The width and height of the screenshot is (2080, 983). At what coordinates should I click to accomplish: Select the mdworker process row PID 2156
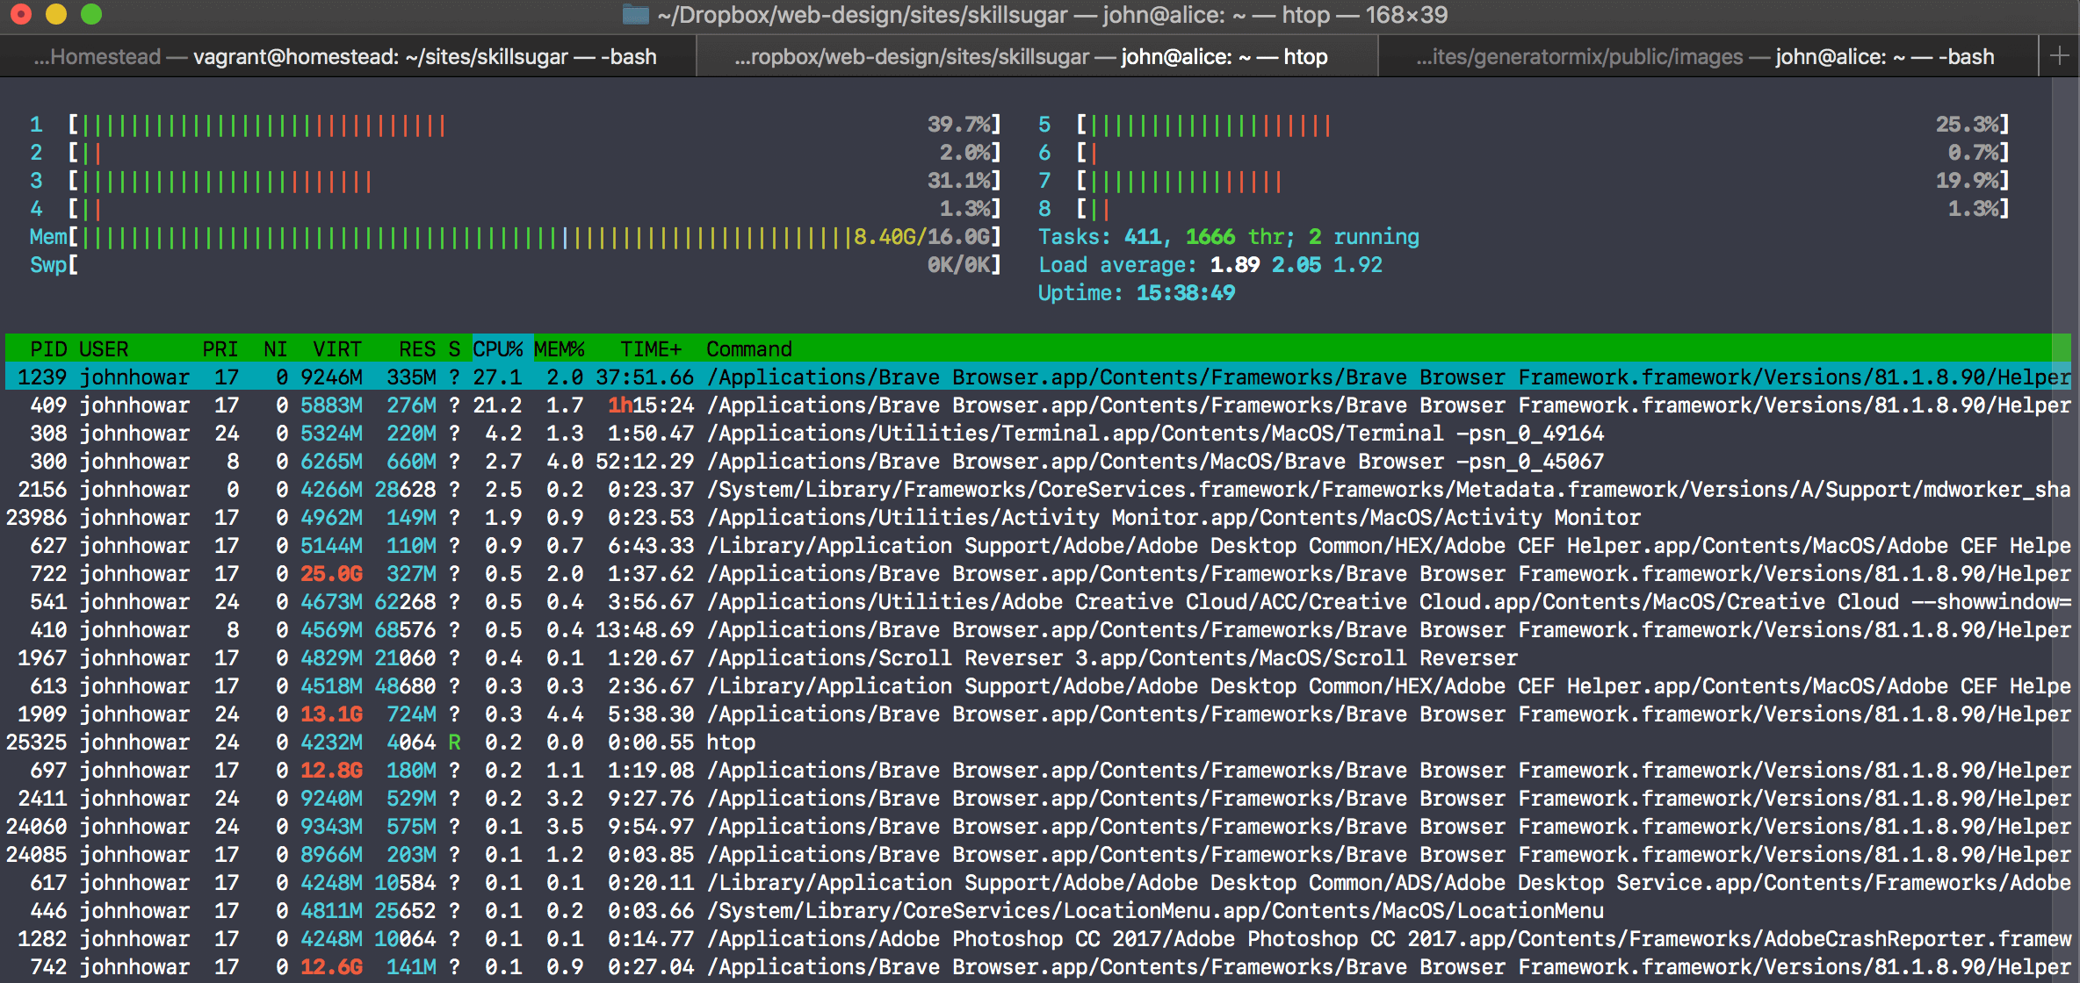(x=1038, y=490)
